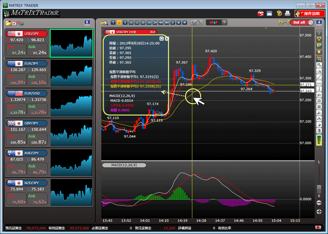This screenshot has height=234, width=328.
Task: Click the trash delete-all icon
Action: pos(319,131)
